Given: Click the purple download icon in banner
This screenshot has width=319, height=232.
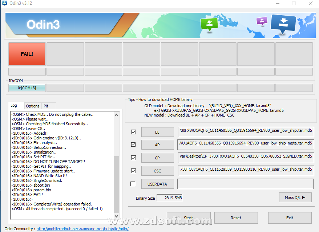Looking at the screenshot, I should (x=262, y=21).
